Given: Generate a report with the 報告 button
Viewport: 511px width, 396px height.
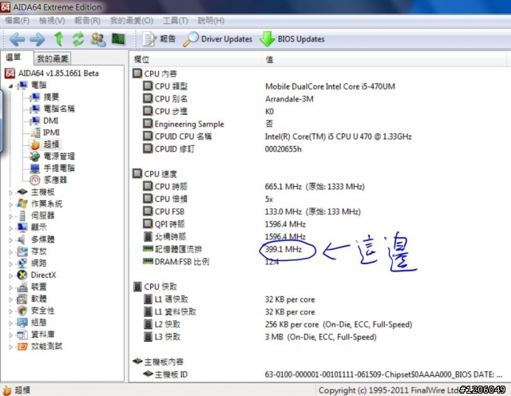Looking at the screenshot, I should pyautogui.click(x=159, y=39).
